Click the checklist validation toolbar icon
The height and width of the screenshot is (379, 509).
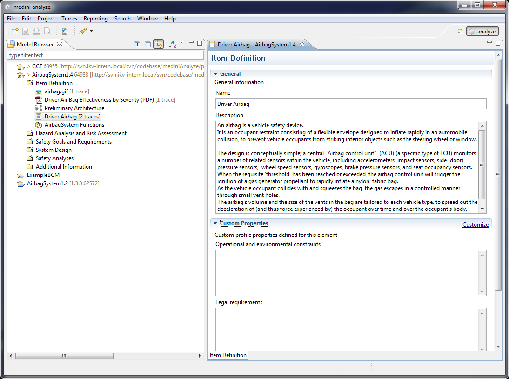[65, 31]
